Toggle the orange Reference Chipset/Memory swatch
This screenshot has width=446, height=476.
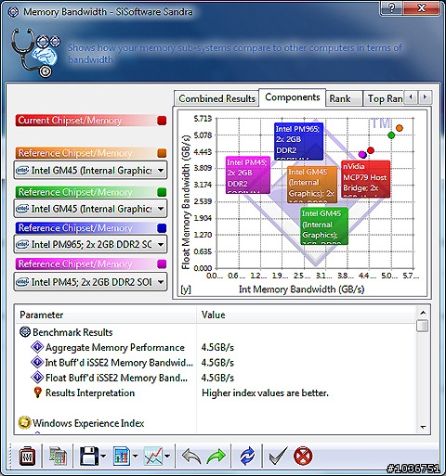162,153
